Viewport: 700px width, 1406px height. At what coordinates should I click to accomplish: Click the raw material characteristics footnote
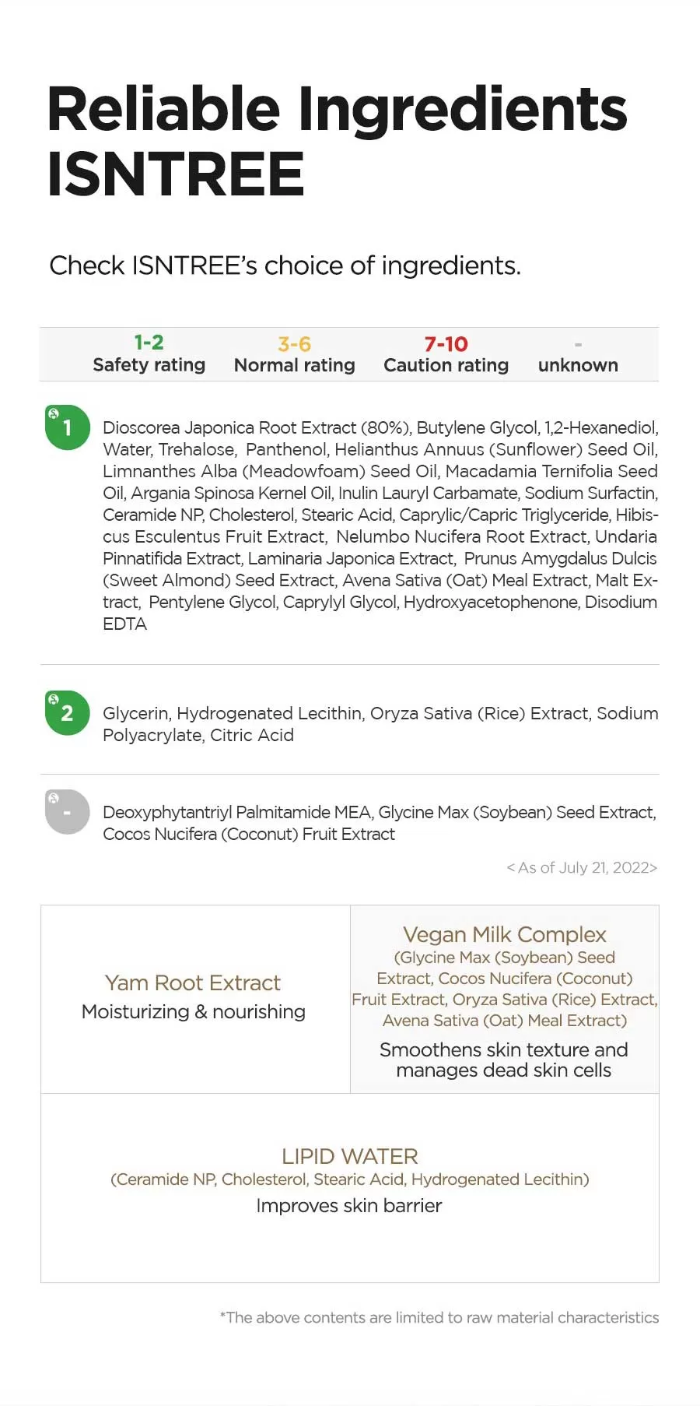coord(439,1317)
